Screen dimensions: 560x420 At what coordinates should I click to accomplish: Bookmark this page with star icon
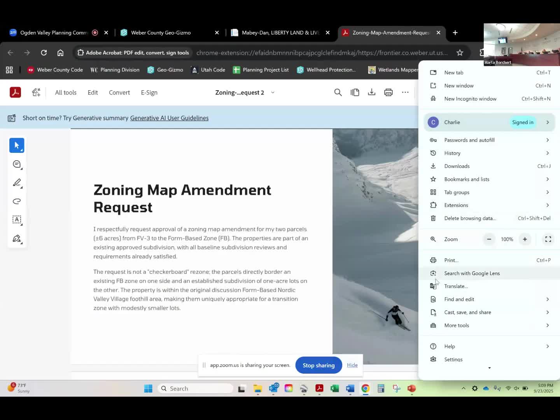(x=460, y=52)
